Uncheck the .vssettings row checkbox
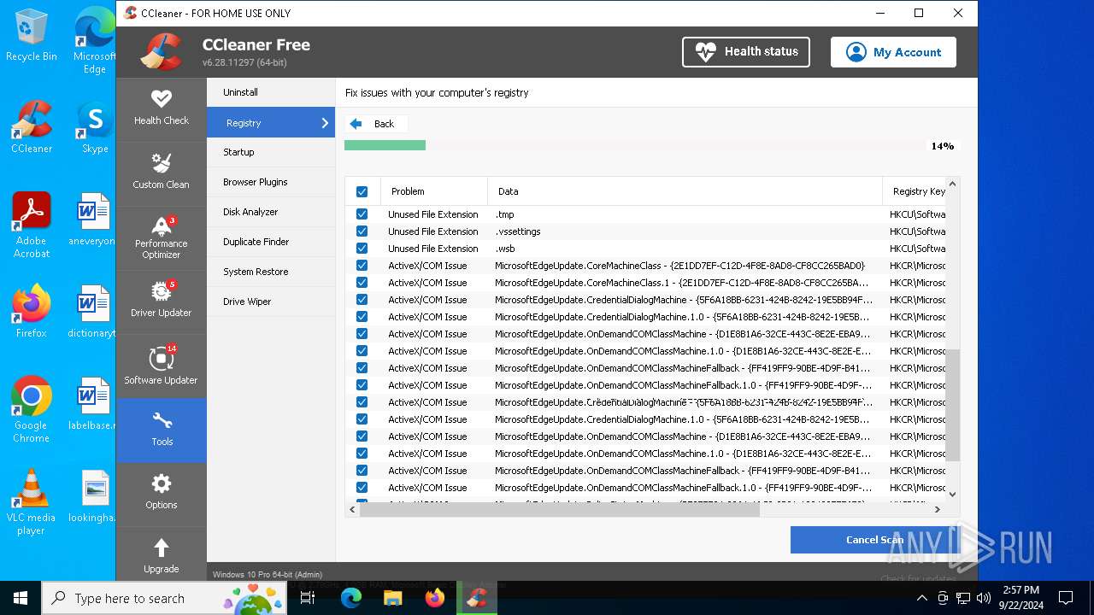The height and width of the screenshot is (615, 1094). click(x=362, y=231)
